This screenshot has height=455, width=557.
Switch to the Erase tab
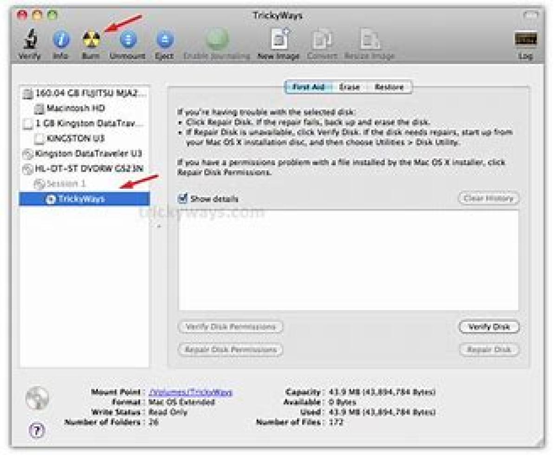349,87
